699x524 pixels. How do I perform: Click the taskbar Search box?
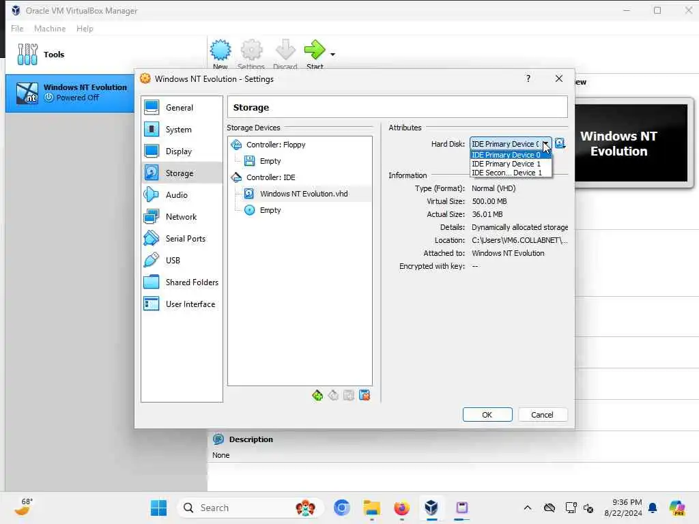click(x=250, y=508)
